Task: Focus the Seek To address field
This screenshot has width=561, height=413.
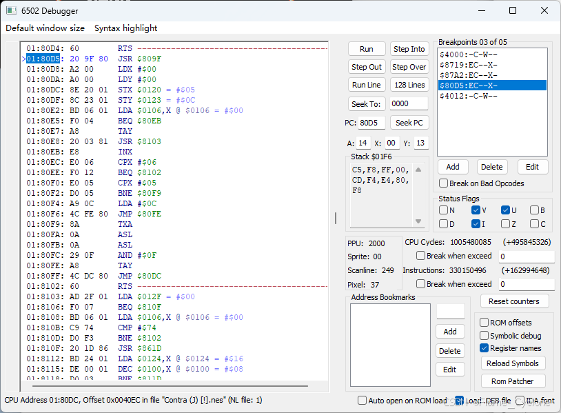Action: 409,104
